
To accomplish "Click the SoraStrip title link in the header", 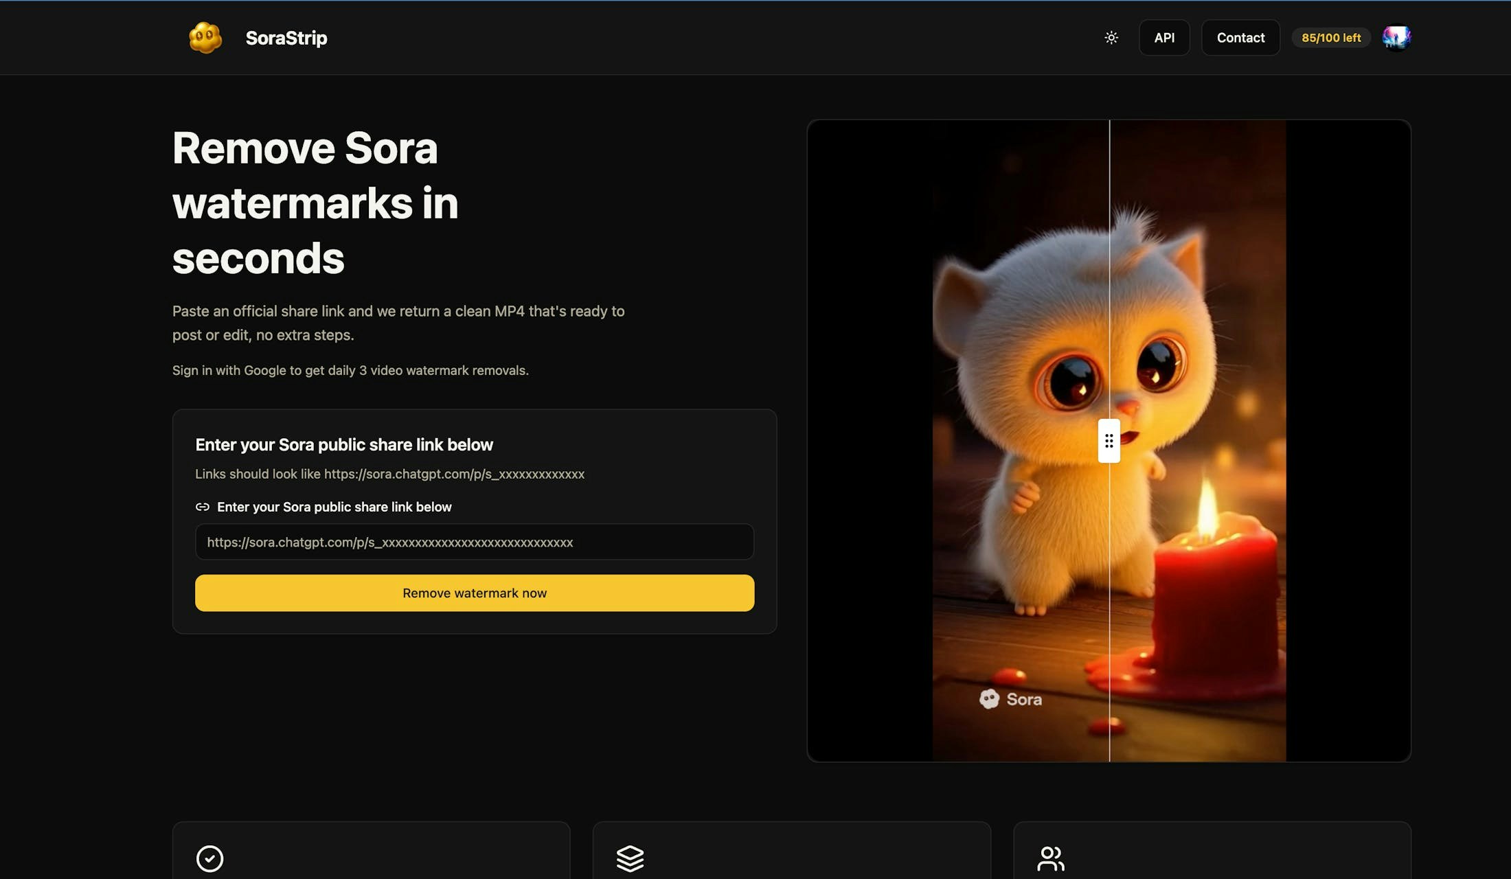I will [286, 38].
